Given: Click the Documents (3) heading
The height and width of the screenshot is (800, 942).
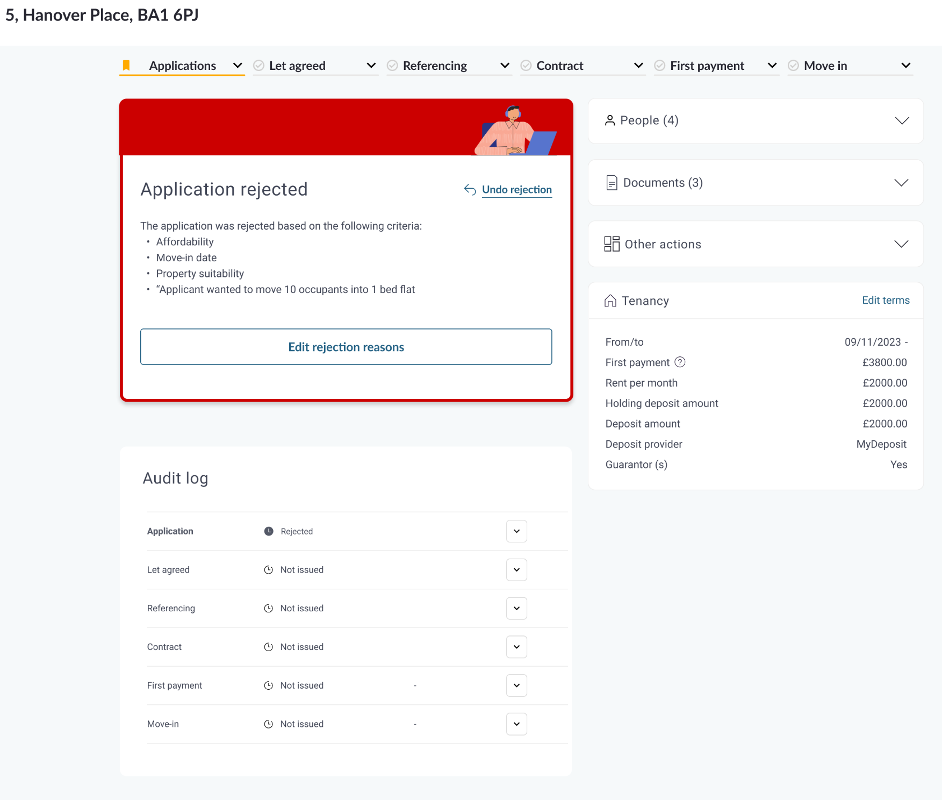Looking at the screenshot, I should point(663,183).
